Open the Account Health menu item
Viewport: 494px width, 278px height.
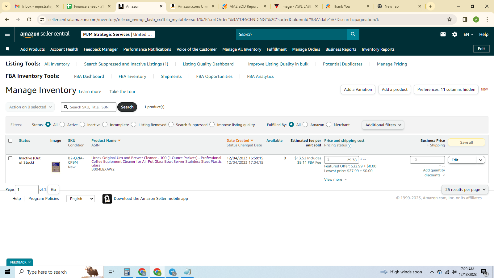pos(64,49)
